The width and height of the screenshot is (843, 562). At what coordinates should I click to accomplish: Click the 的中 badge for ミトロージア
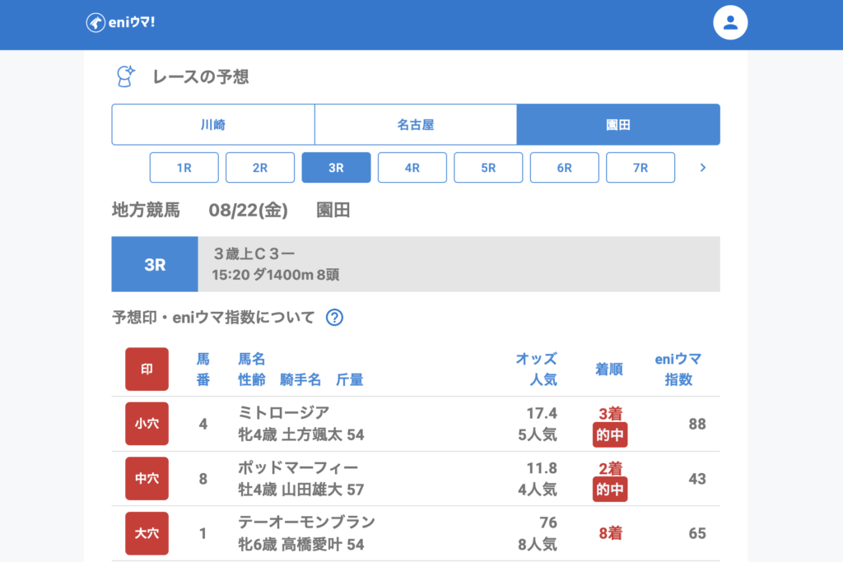tap(610, 435)
